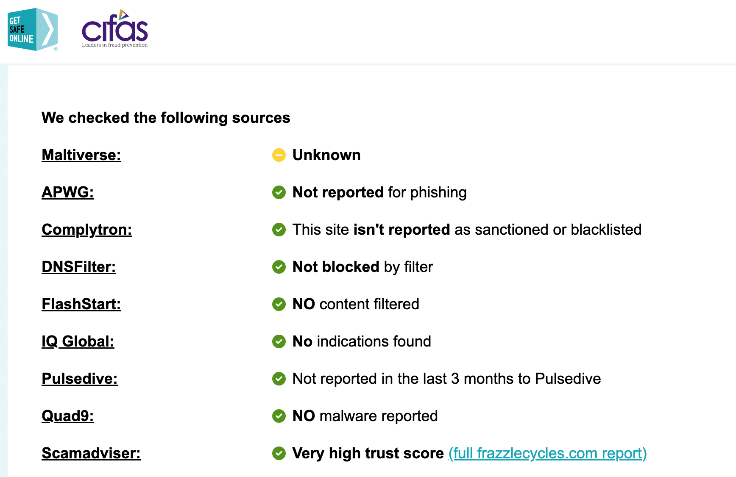The height and width of the screenshot is (477, 736).
Task: Visit the DNSFilter source link
Action: click(78, 267)
